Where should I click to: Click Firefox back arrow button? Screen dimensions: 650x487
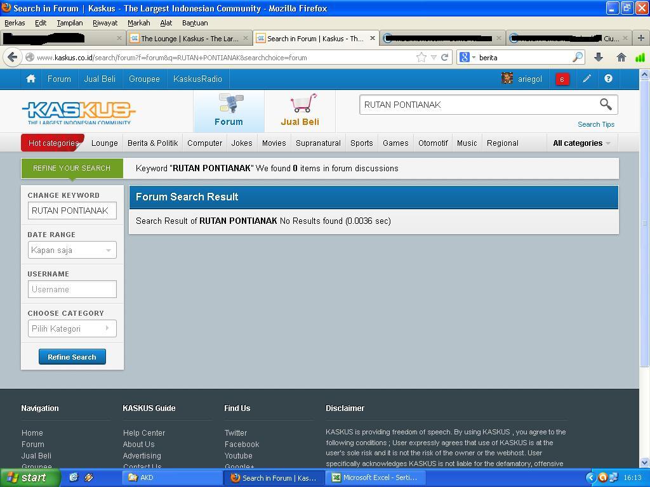point(13,57)
